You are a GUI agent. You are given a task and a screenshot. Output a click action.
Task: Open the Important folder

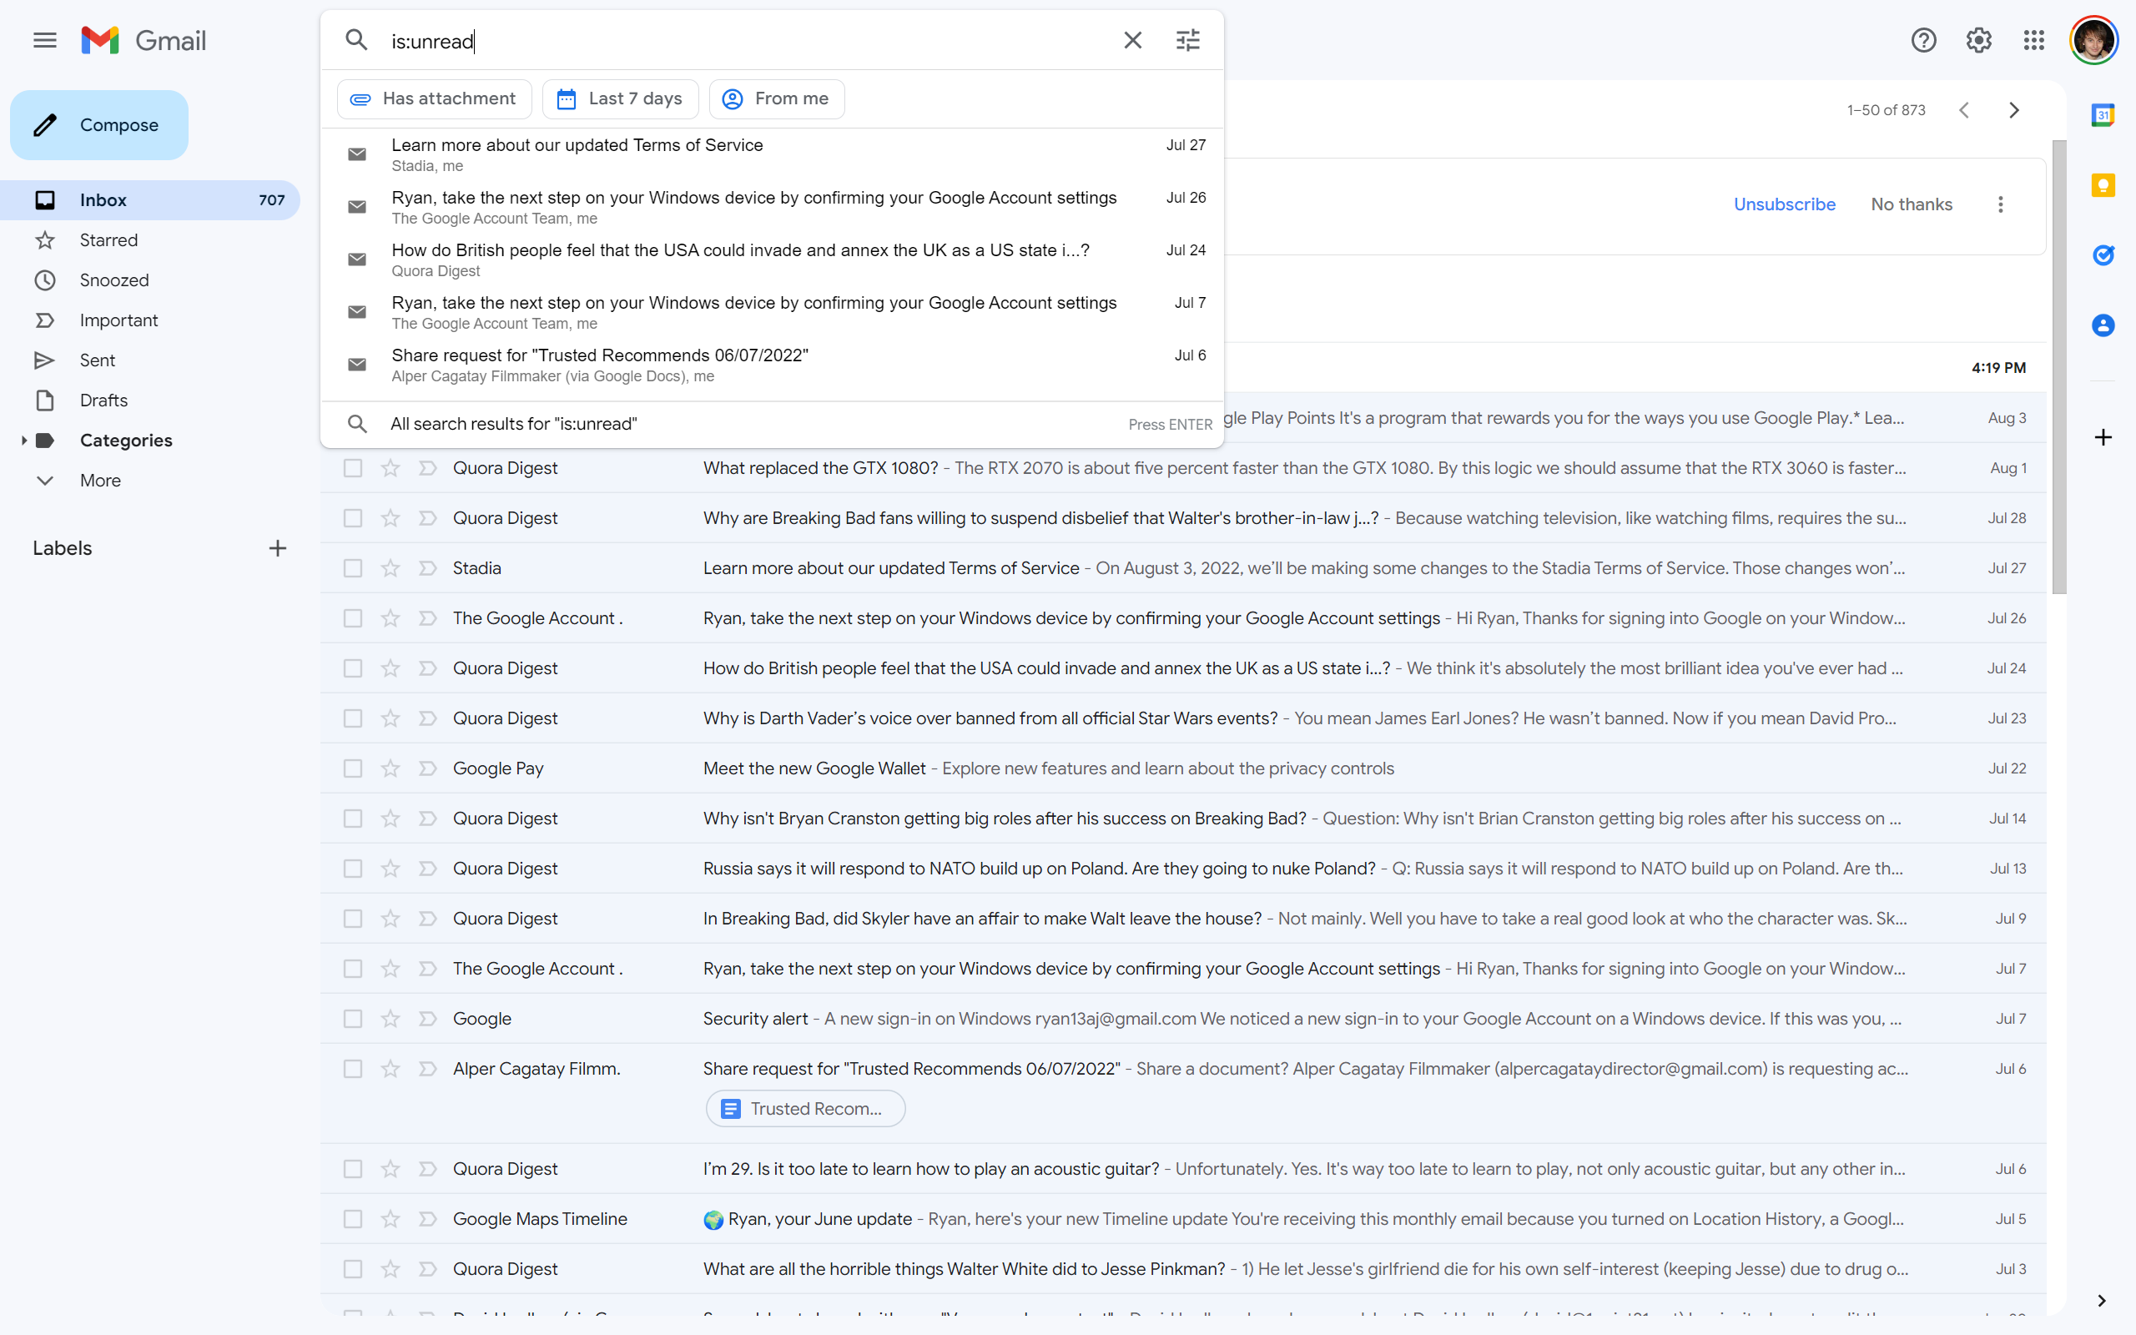pyautogui.click(x=150, y=320)
